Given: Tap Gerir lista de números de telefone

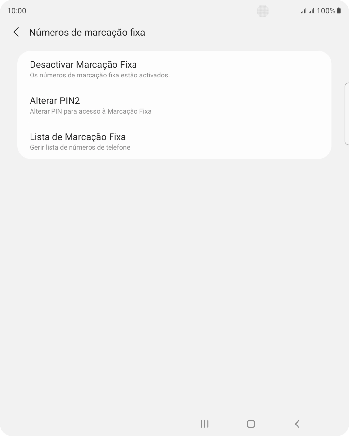Looking at the screenshot, I should [80, 147].
